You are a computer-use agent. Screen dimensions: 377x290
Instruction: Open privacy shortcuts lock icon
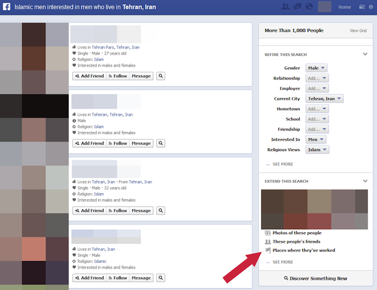[362, 7]
